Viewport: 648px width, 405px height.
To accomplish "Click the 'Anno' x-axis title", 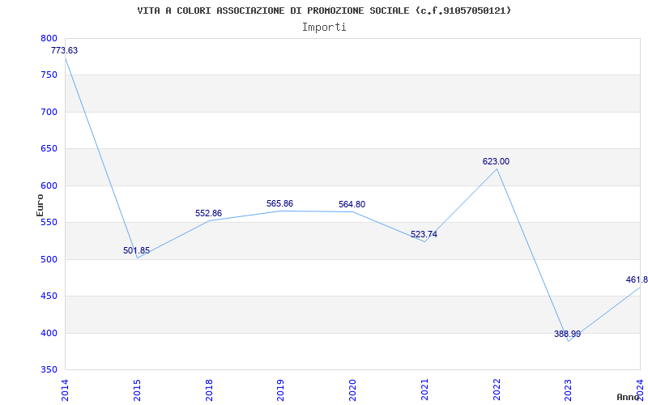I will [628, 397].
